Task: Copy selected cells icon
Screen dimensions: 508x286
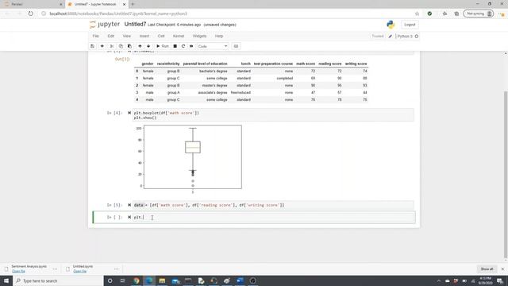Action: pyautogui.click(x=121, y=46)
